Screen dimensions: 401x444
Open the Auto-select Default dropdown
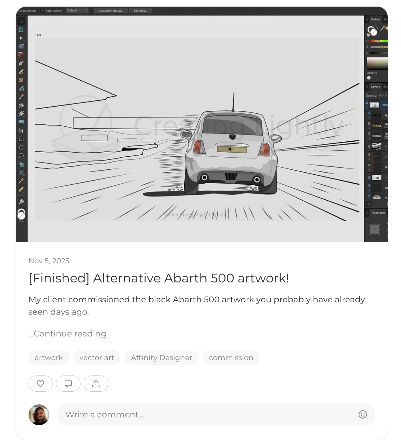coord(77,10)
